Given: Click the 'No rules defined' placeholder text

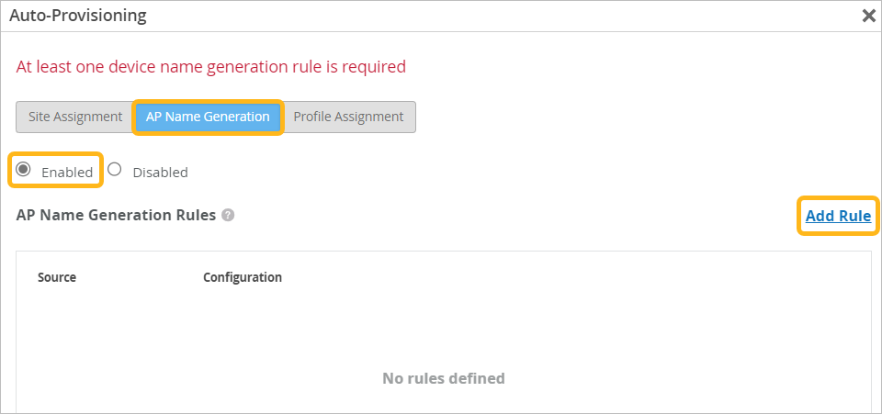Looking at the screenshot, I should [x=443, y=378].
